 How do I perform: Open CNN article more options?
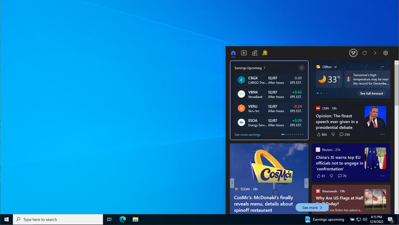click(382, 134)
